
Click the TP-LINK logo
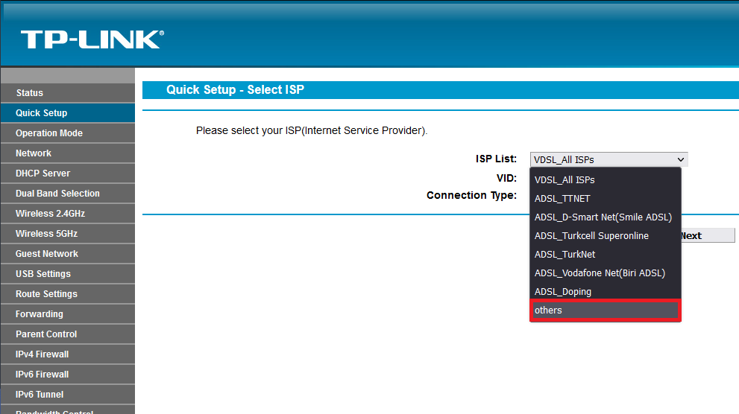92,39
